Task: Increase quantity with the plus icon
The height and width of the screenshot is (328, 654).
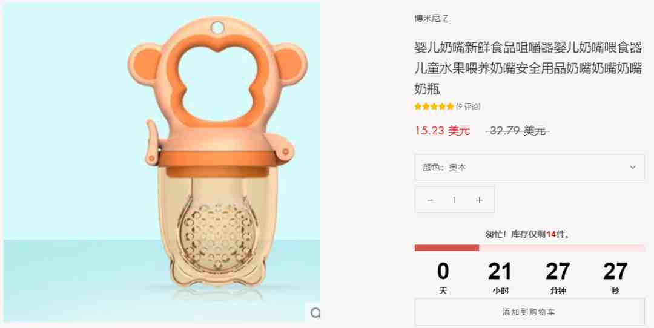Action: (x=479, y=200)
